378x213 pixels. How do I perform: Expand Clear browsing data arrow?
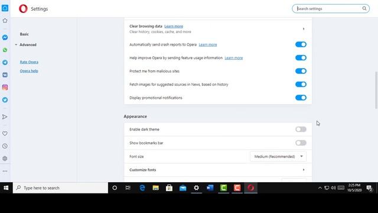pyautogui.click(x=304, y=29)
